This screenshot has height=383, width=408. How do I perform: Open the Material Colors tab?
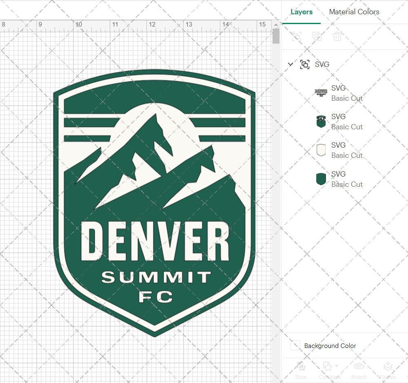(354, 12)
